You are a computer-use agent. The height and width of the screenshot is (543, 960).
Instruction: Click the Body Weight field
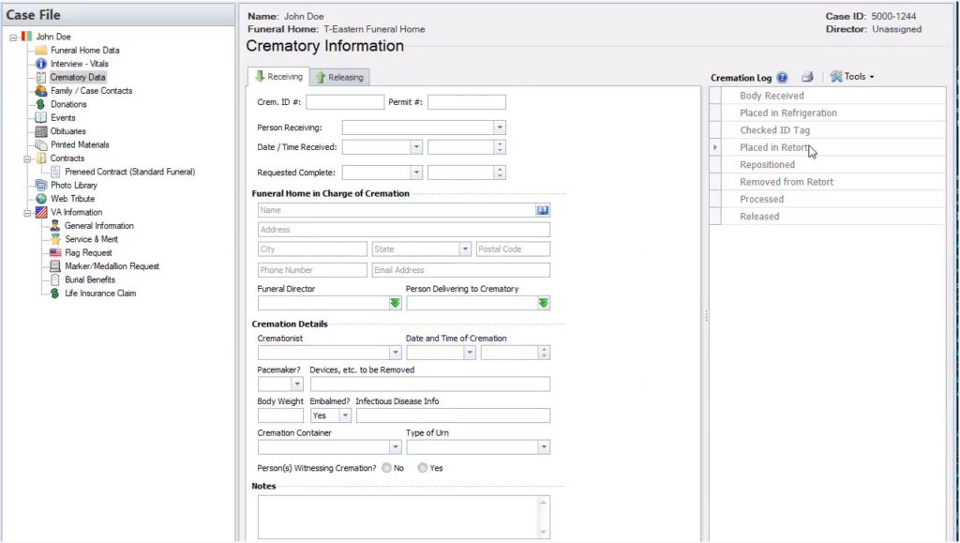(280, 415)
